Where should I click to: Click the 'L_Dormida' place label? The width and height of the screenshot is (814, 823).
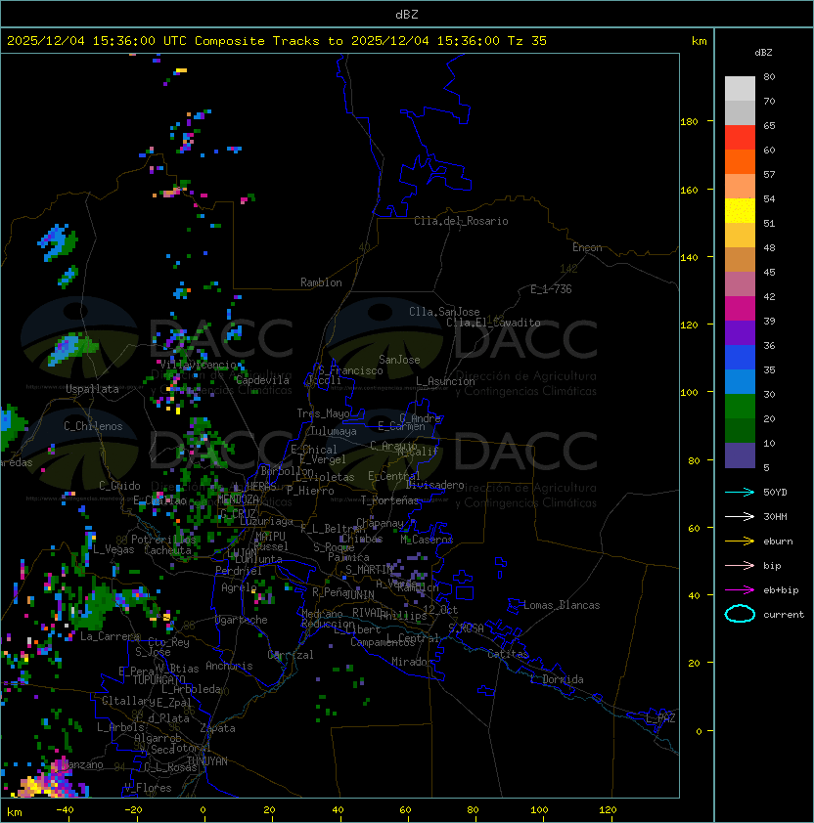(x=557, y=679)
